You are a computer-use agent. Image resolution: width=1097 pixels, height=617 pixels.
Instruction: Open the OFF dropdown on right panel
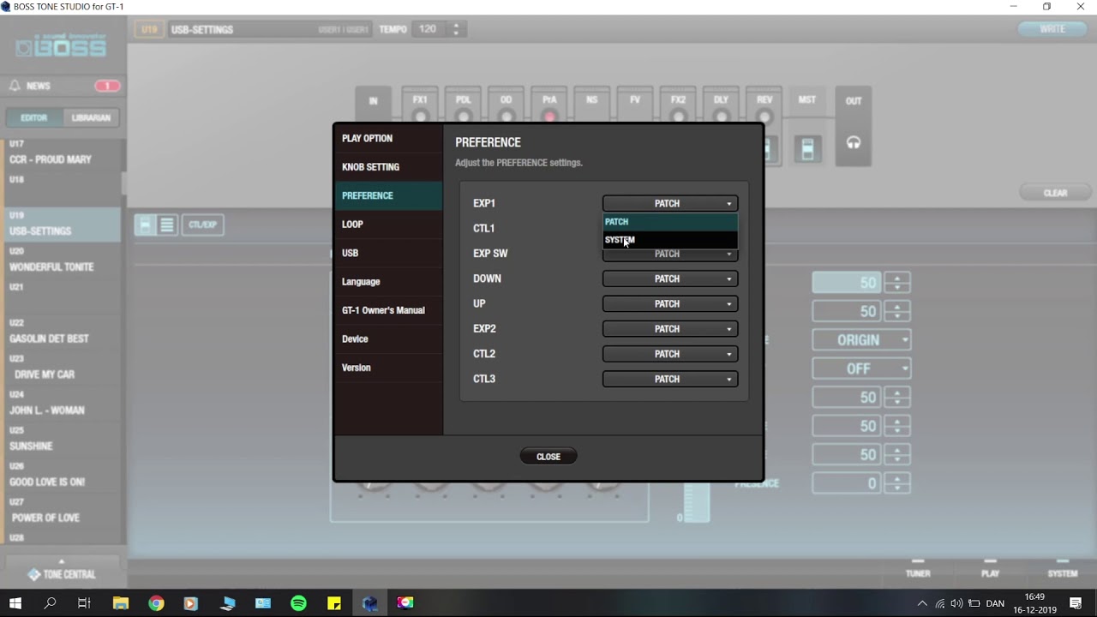[861, 368]
